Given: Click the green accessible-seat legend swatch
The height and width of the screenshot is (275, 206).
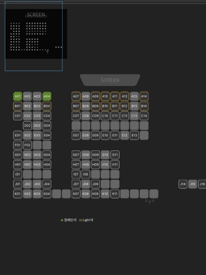Looking at the screenshot, I should tap(62, 220).
